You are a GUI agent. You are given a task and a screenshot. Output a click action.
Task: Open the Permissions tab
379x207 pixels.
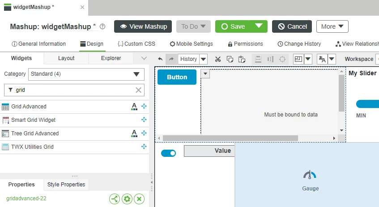click(245, 44)
